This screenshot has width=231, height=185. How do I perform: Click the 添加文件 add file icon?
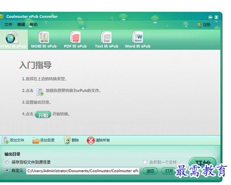point(5,141)
